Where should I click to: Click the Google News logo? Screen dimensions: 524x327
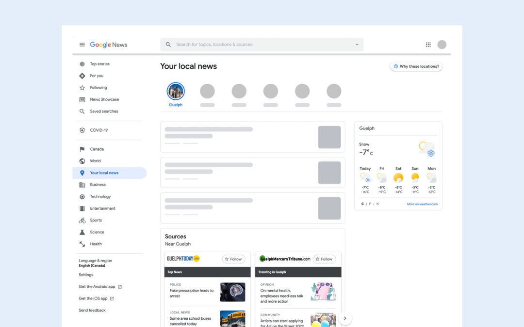109,45
